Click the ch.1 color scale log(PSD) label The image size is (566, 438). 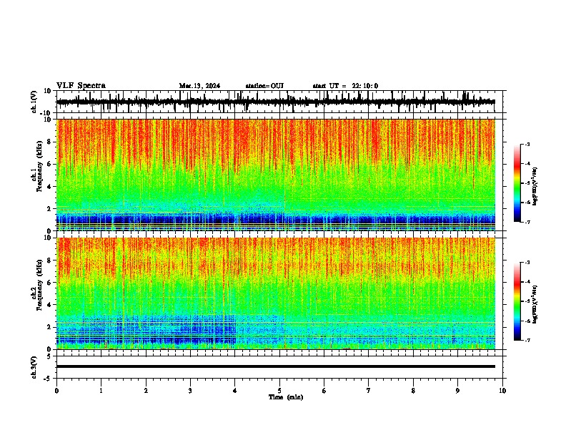(535, 186)
